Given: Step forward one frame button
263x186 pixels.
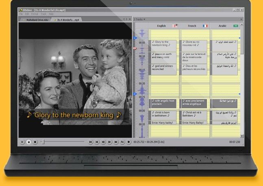Looking at the screenshot, I should click(x=110, y=142).
